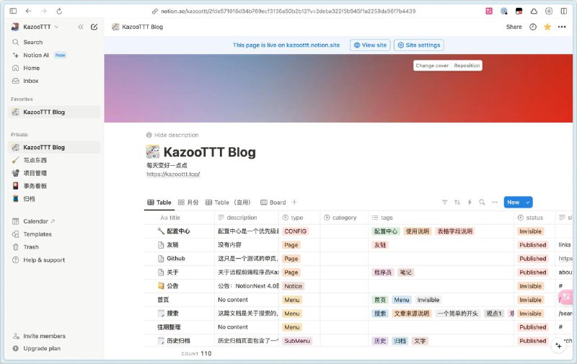
Task: Expand the dropdown arrow beside New
Action: coord(528,203)
